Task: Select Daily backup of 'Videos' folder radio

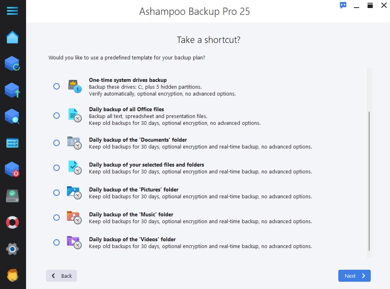Action: [x=57, y=242]
